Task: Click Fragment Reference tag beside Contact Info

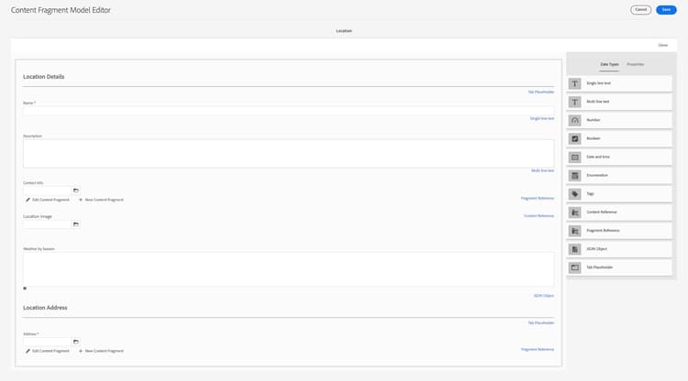Action: pyautogui.click(x=538, y=199)
